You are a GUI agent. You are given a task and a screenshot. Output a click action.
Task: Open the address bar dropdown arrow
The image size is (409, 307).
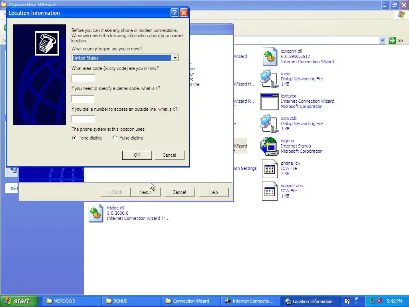pos(382,40)
